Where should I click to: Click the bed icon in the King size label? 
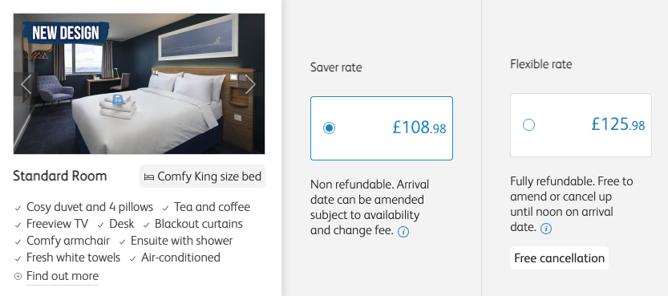coord(148,176)
